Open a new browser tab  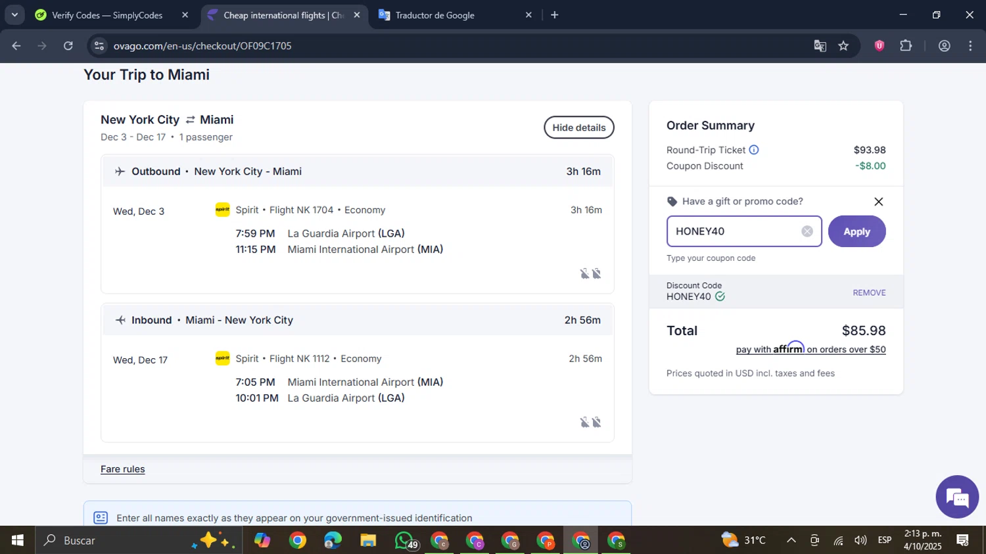tap(555, 15)
